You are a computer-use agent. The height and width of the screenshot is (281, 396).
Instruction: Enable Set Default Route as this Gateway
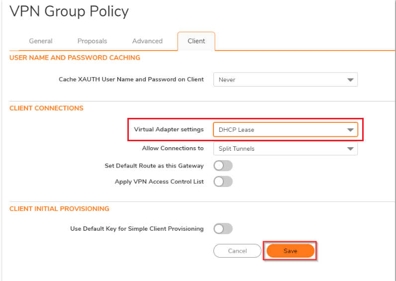[223, 166]
